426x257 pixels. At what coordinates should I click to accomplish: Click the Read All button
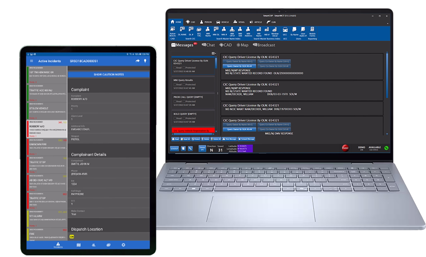coord(185,139)
